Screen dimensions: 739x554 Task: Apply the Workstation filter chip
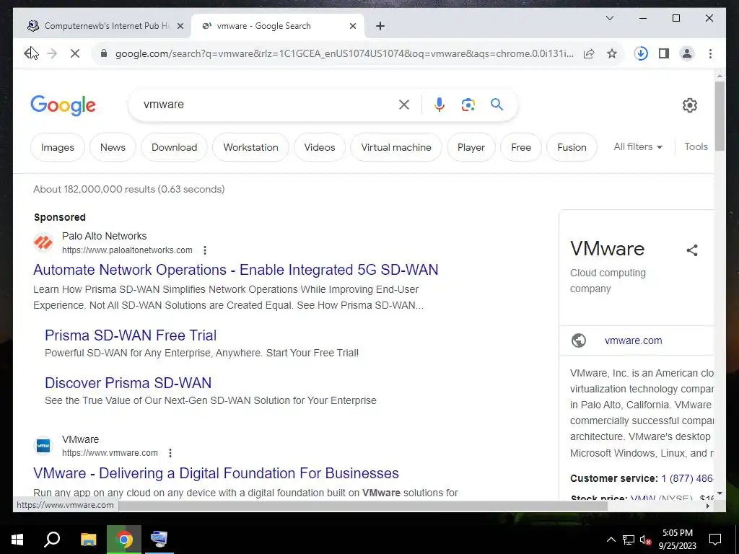250,147
